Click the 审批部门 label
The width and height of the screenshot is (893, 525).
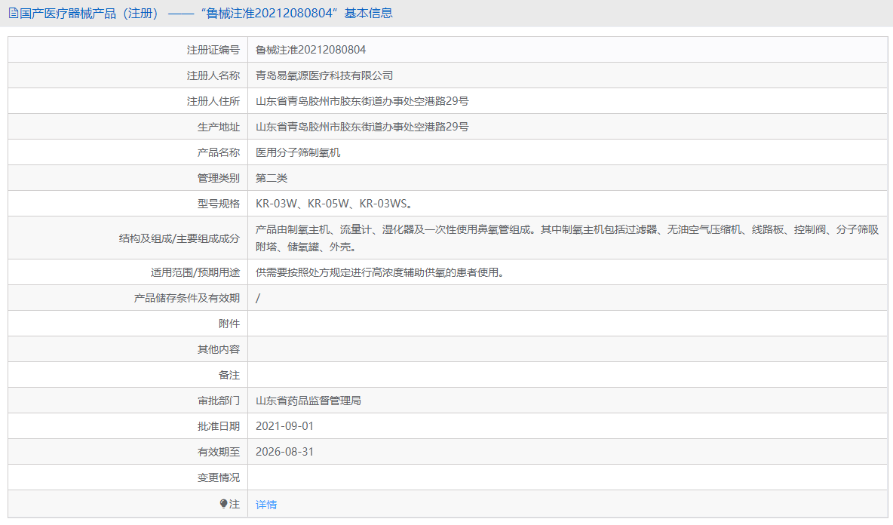[219, 401]
